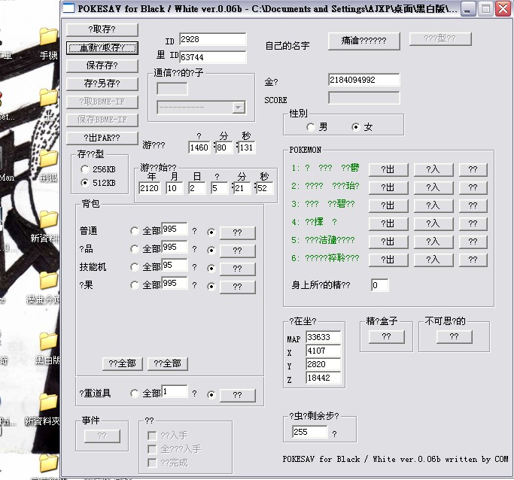Viewport: 514px width, 480px height.
Task: Click Pokemon slot 6 name text
Action: tap(326, 258)
